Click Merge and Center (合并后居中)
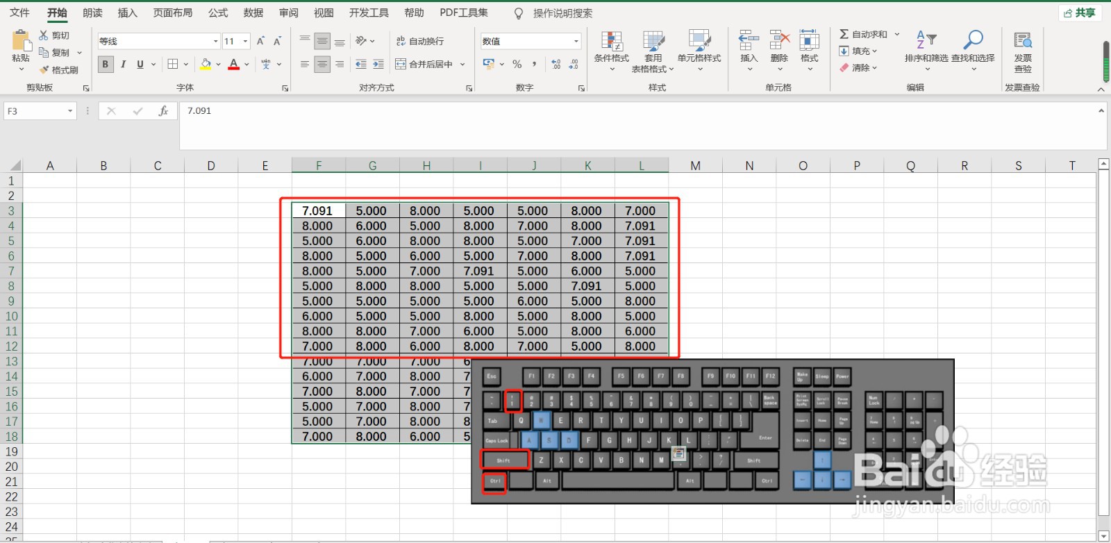1111x543 pixels. (x=424, y=65)
